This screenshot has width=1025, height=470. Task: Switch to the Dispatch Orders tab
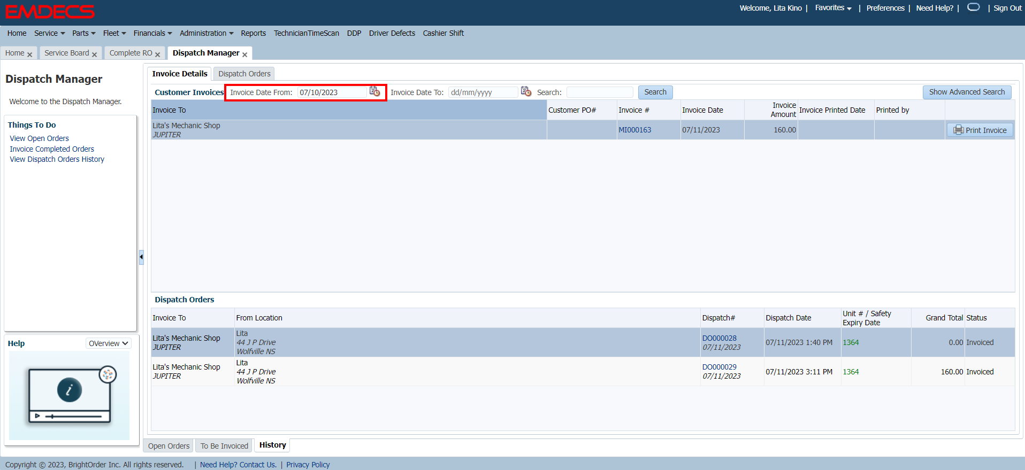[x=244, y=74]
